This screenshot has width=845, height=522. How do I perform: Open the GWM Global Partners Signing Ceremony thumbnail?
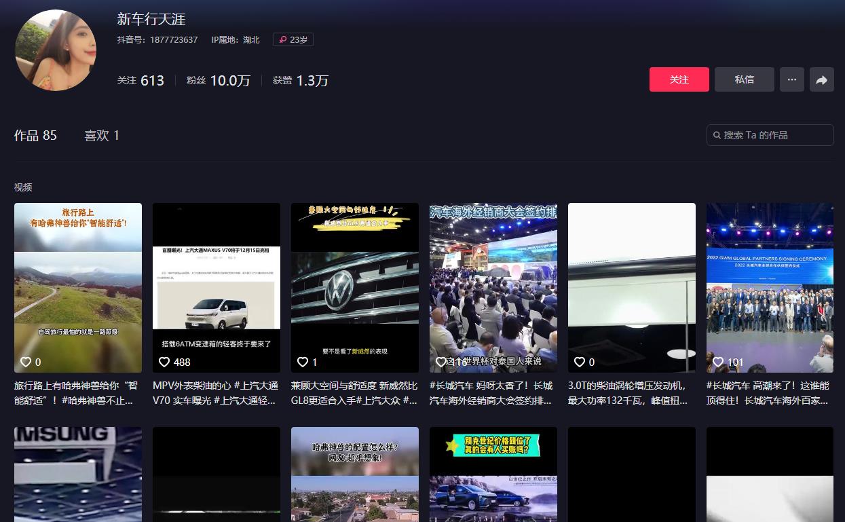pyautogui.click(x=770, y=288)
